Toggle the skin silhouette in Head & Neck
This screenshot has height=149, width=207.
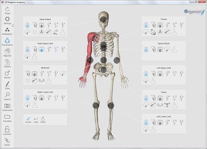tap(63, 32)
